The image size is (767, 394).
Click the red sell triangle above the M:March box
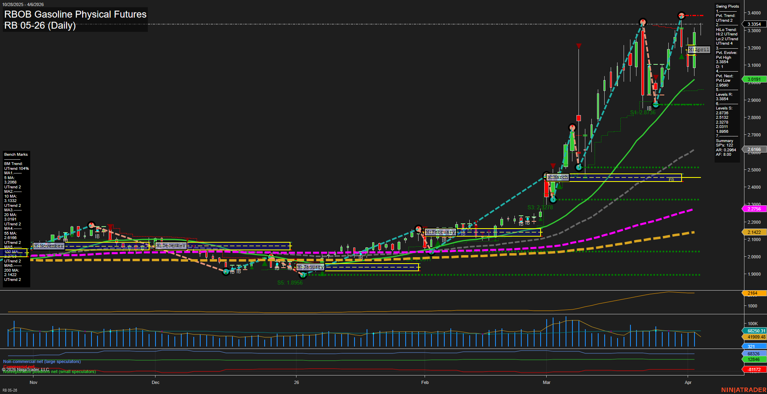553,166
